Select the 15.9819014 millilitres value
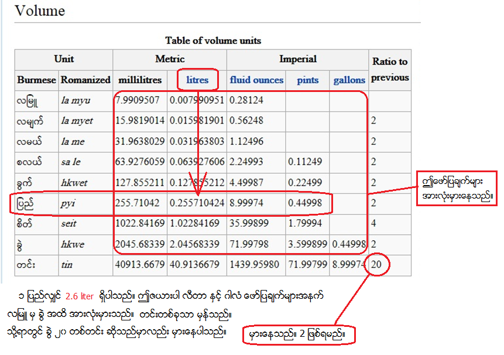504x355 pixels. 140,121
